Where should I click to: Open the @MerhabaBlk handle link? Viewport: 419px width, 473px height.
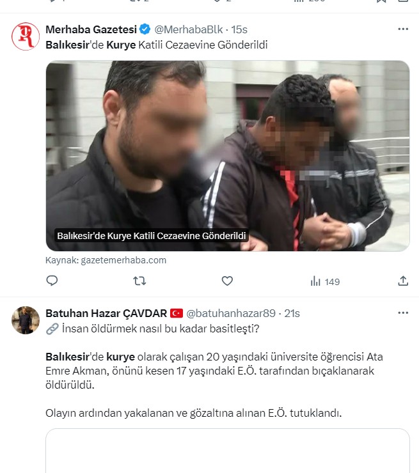[x=189, y=29]
